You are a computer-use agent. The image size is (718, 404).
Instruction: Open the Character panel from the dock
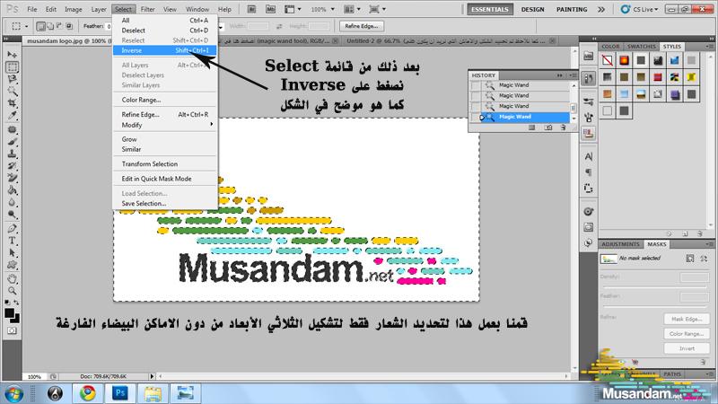(x=589, y=156)
